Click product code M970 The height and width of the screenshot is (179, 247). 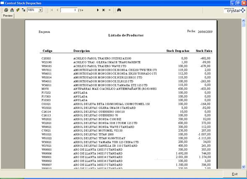45,89
